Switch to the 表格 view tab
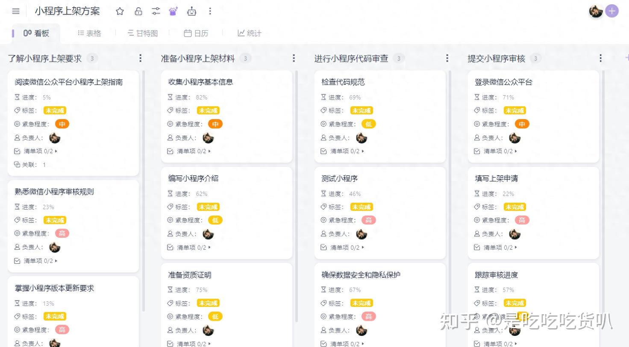Viewport: 629px width, 347px height. tap(89, 33)
